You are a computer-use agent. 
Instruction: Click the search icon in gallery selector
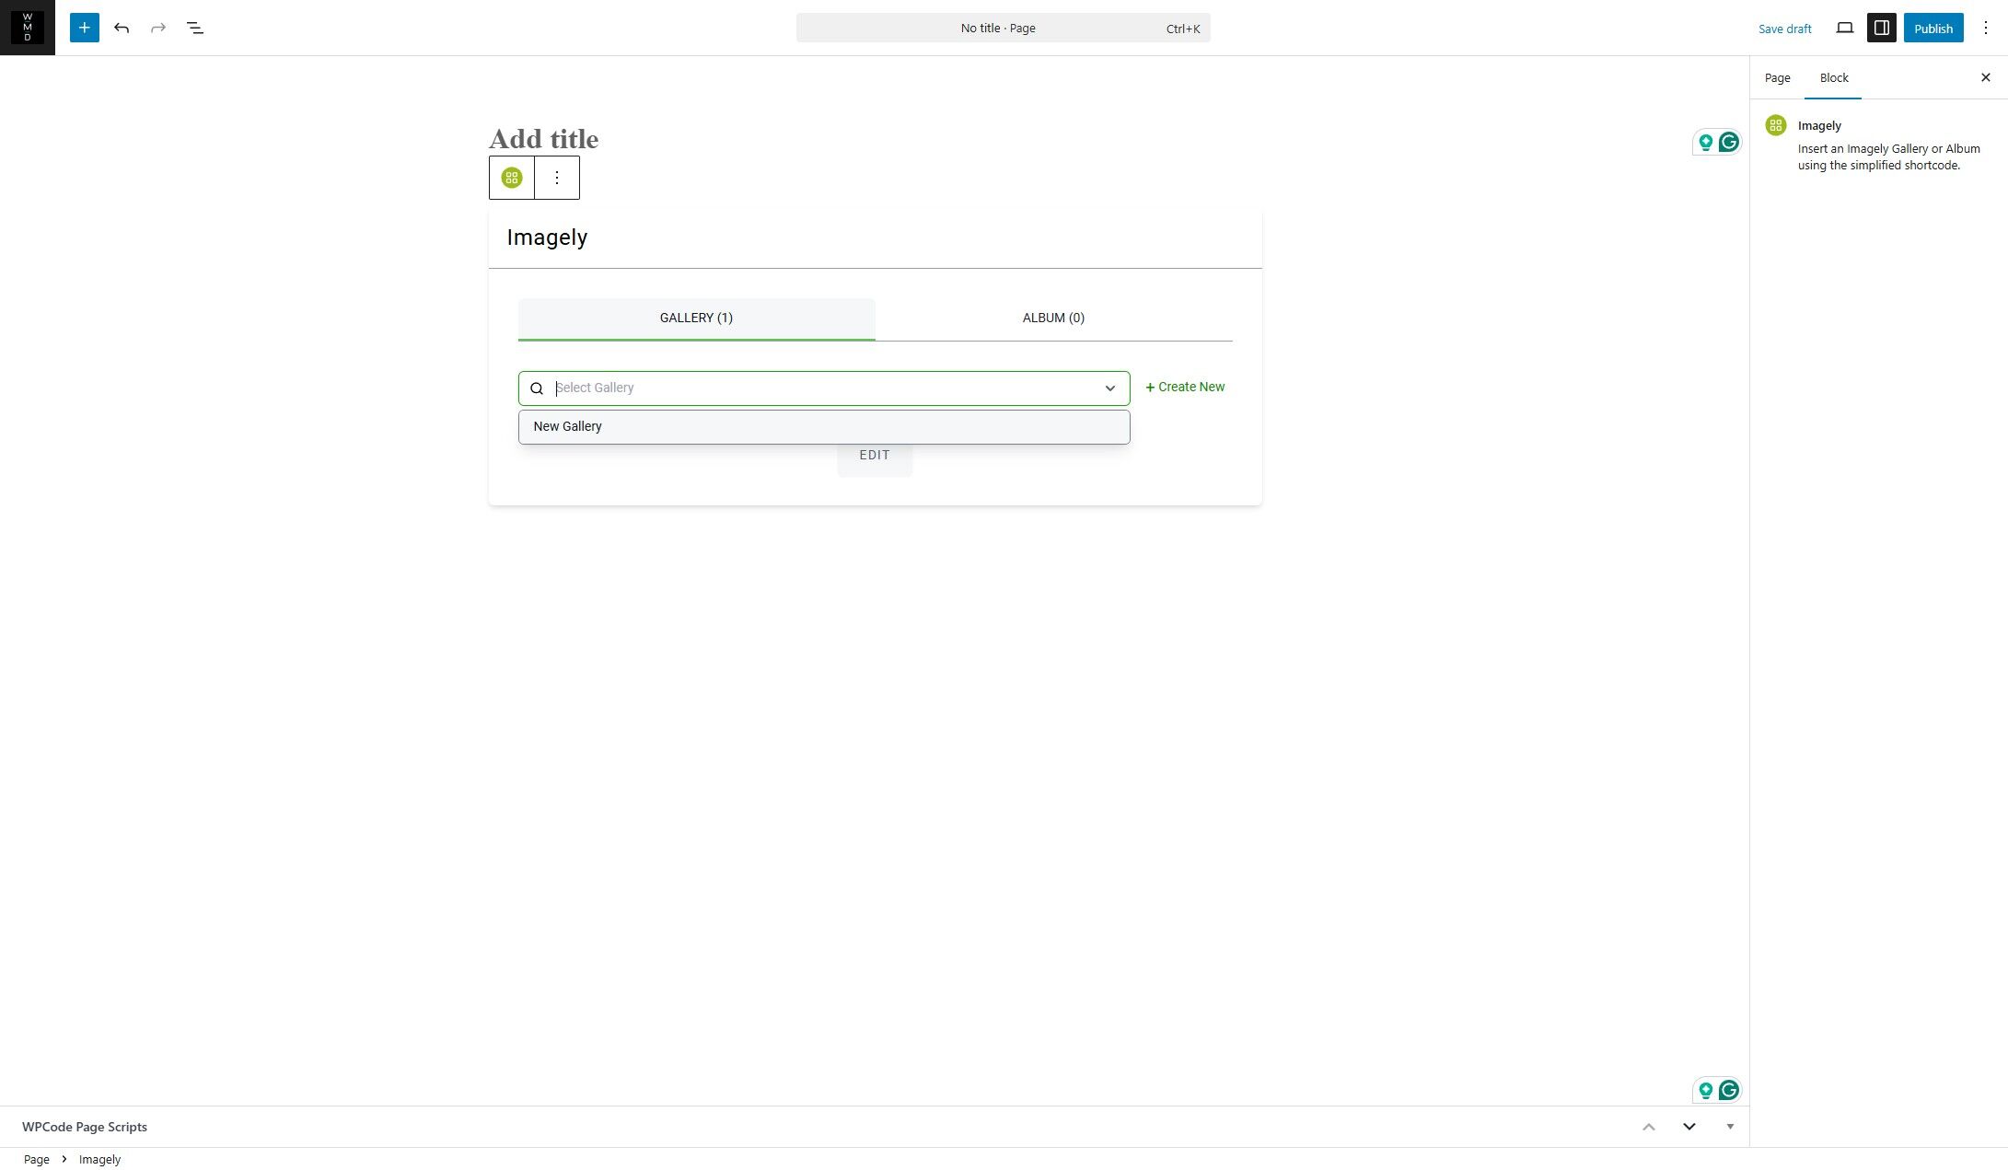point(537,388)
